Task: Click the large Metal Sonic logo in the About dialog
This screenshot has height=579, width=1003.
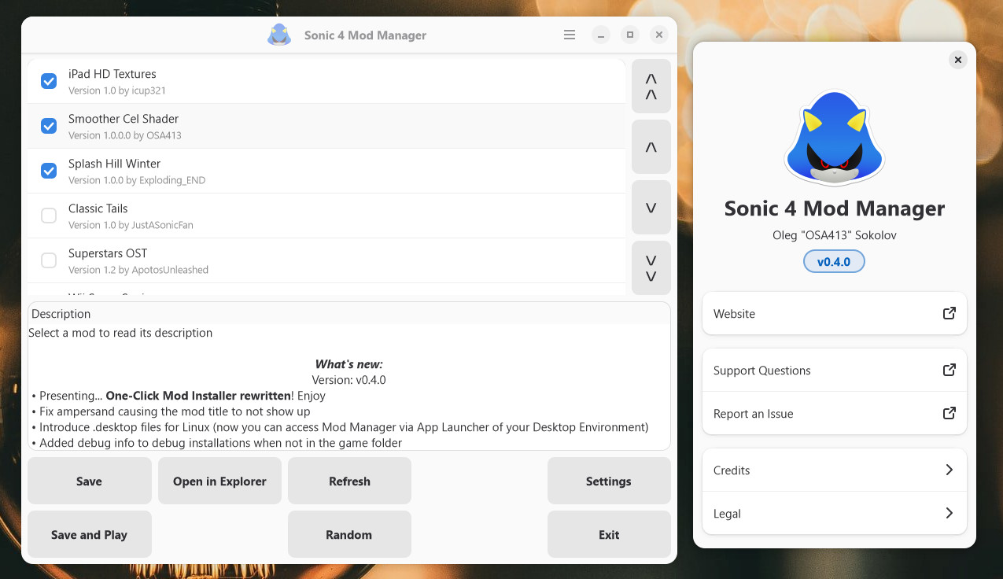Action: click(834, 138)
